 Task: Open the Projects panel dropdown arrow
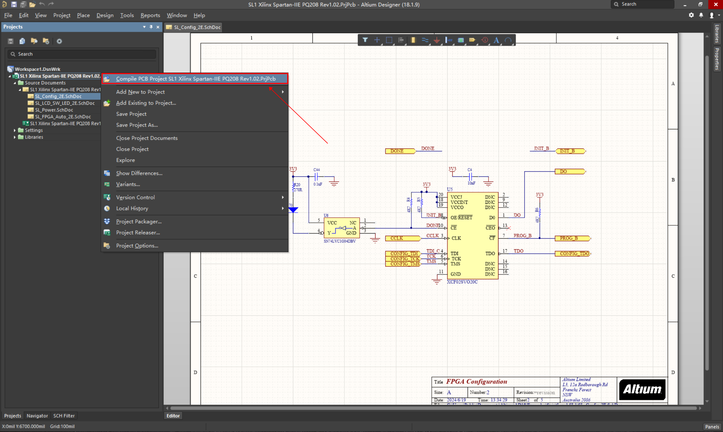[144, 27]
